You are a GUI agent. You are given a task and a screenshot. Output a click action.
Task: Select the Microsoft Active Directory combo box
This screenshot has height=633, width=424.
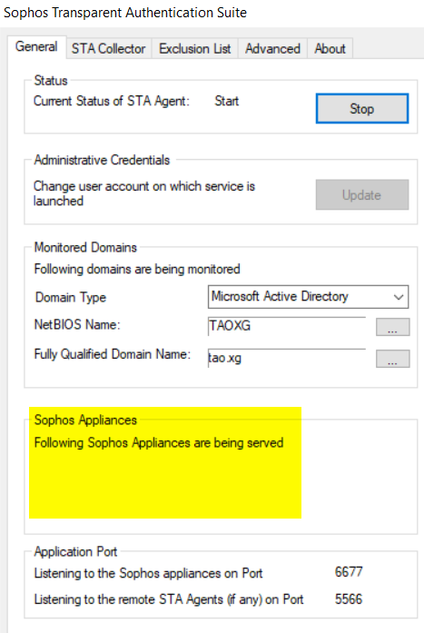tap(308, 297)
